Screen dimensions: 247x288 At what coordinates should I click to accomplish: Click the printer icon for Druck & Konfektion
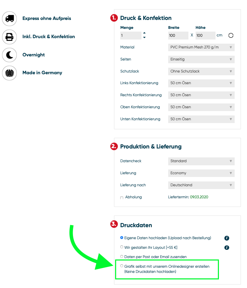tap(10, 37)
